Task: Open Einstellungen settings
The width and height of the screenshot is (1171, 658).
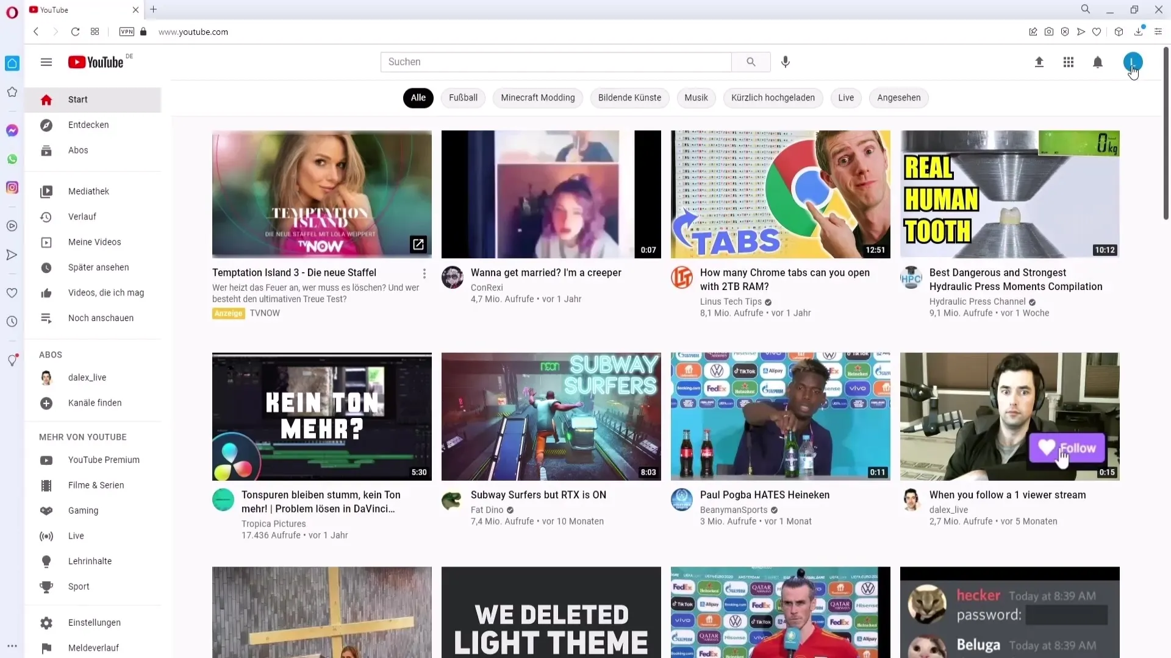Action: [93, 623]
